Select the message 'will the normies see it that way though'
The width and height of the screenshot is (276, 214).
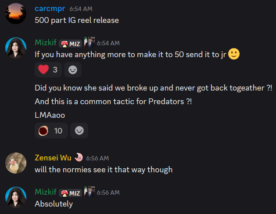(104, 170)
